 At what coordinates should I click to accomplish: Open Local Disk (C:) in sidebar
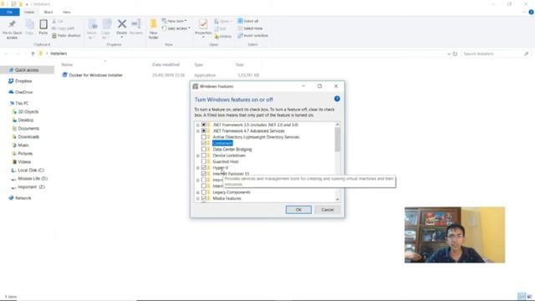[x=28, y=171]
